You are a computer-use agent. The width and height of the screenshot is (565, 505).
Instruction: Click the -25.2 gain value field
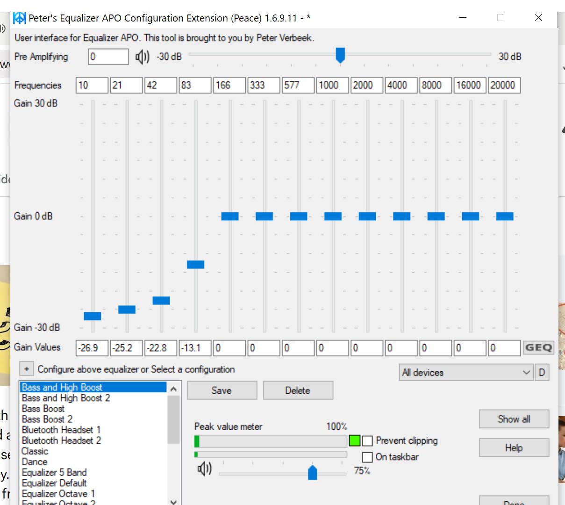point(127,348)
